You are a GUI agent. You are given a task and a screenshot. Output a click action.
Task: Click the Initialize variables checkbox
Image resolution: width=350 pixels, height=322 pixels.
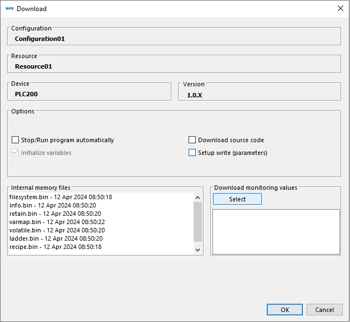click(16, 153)
